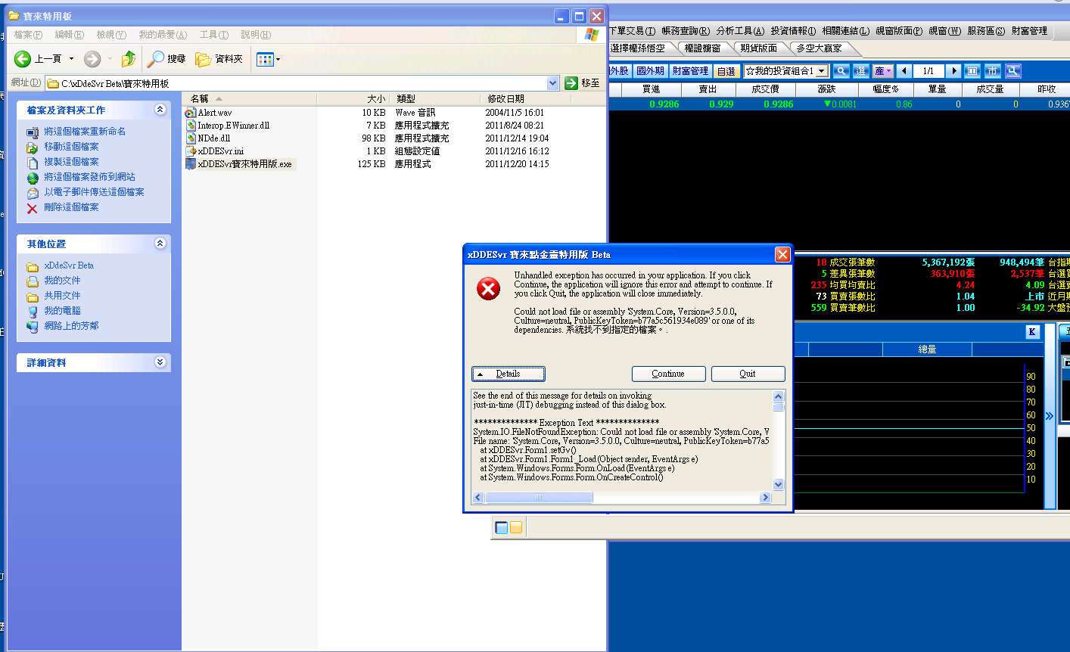Select the Alert.wav file icon
Viewport: 1070px width, 652px height.
[191, 113]
